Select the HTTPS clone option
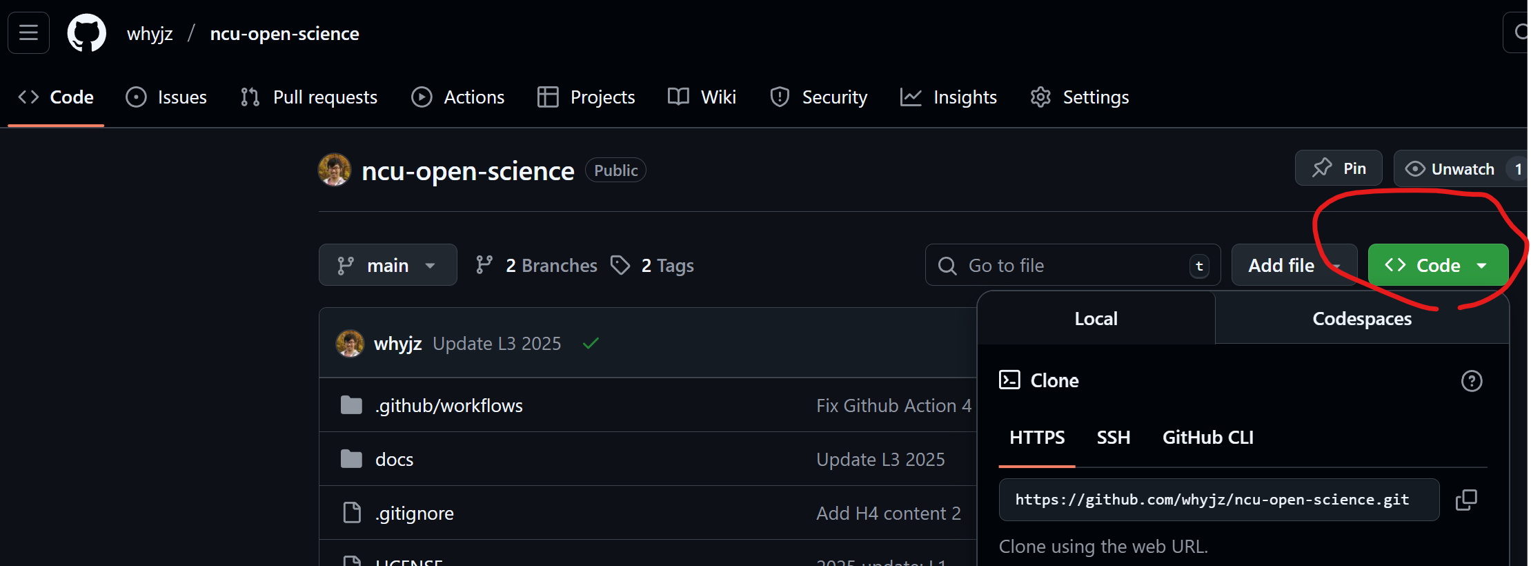The width and height of the screenshot is (1531, 566). (1037, 438)
